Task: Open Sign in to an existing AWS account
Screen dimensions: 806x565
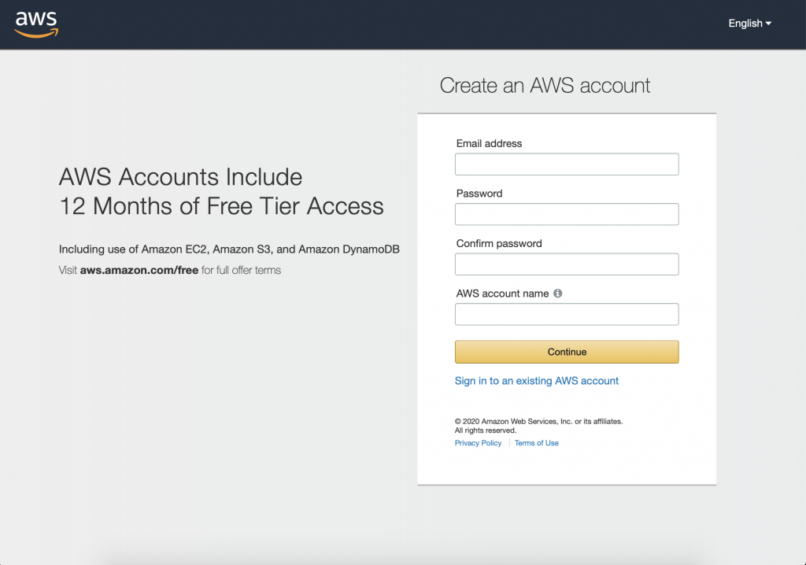Action: click(x=537, y=381)
